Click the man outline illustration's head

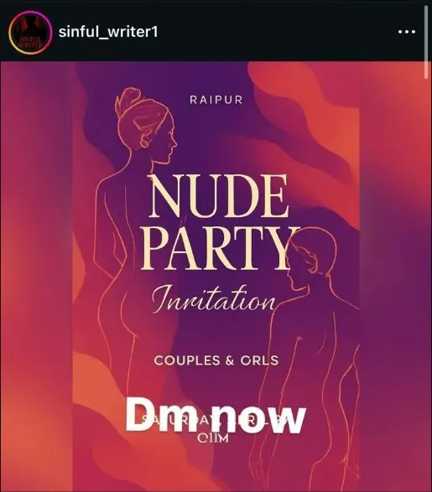[x=312, y=260]
